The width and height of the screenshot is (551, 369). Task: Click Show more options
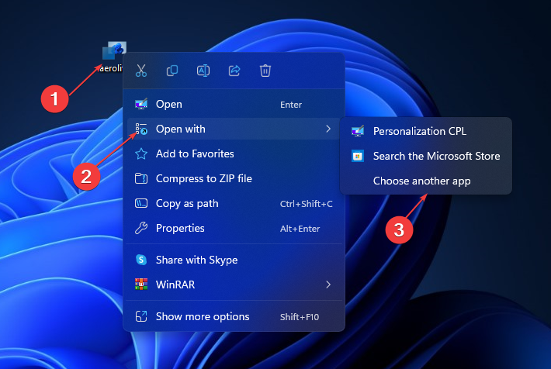234,317
